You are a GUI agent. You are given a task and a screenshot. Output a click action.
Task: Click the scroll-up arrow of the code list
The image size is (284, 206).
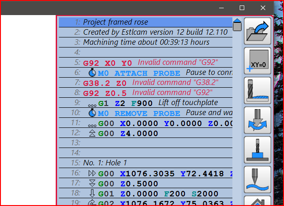click(x=237, y=21)
